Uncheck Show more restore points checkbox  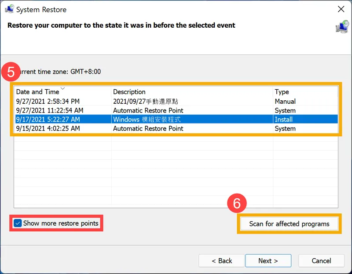click(x=18, y=223)
